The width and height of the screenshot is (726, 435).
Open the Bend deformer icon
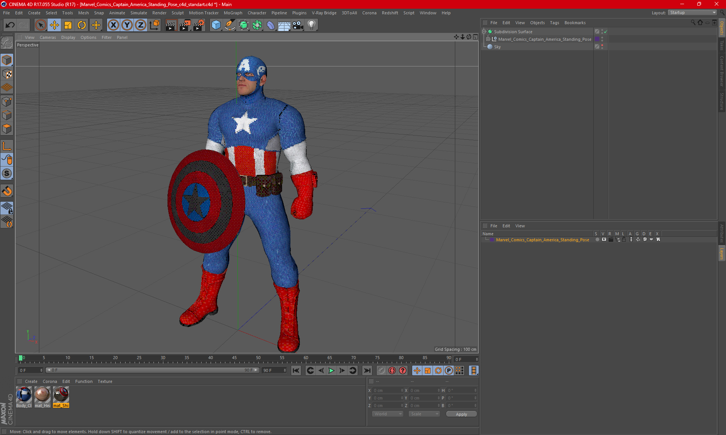271,25
